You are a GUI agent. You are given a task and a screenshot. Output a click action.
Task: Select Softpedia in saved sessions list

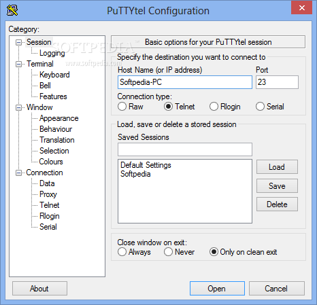pyautogui.click(x=135, y=174)
